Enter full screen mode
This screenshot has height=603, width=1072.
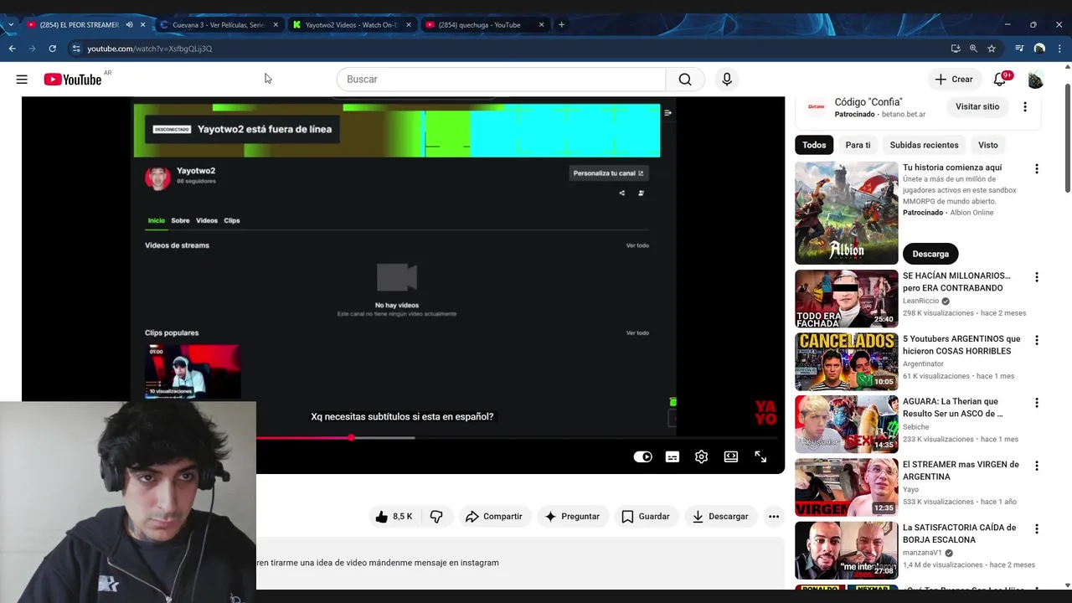[x=760, y=456]
